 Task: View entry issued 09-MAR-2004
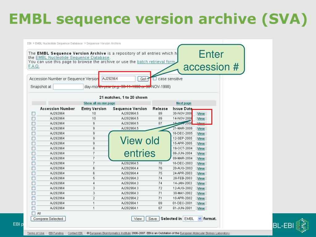201,159
